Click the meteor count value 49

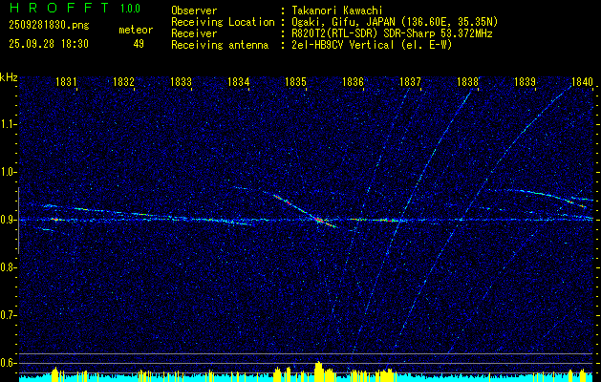(139, 44)
